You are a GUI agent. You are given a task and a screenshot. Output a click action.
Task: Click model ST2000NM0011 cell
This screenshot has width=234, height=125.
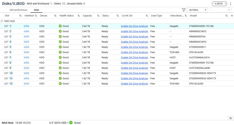tap(197, 47)
